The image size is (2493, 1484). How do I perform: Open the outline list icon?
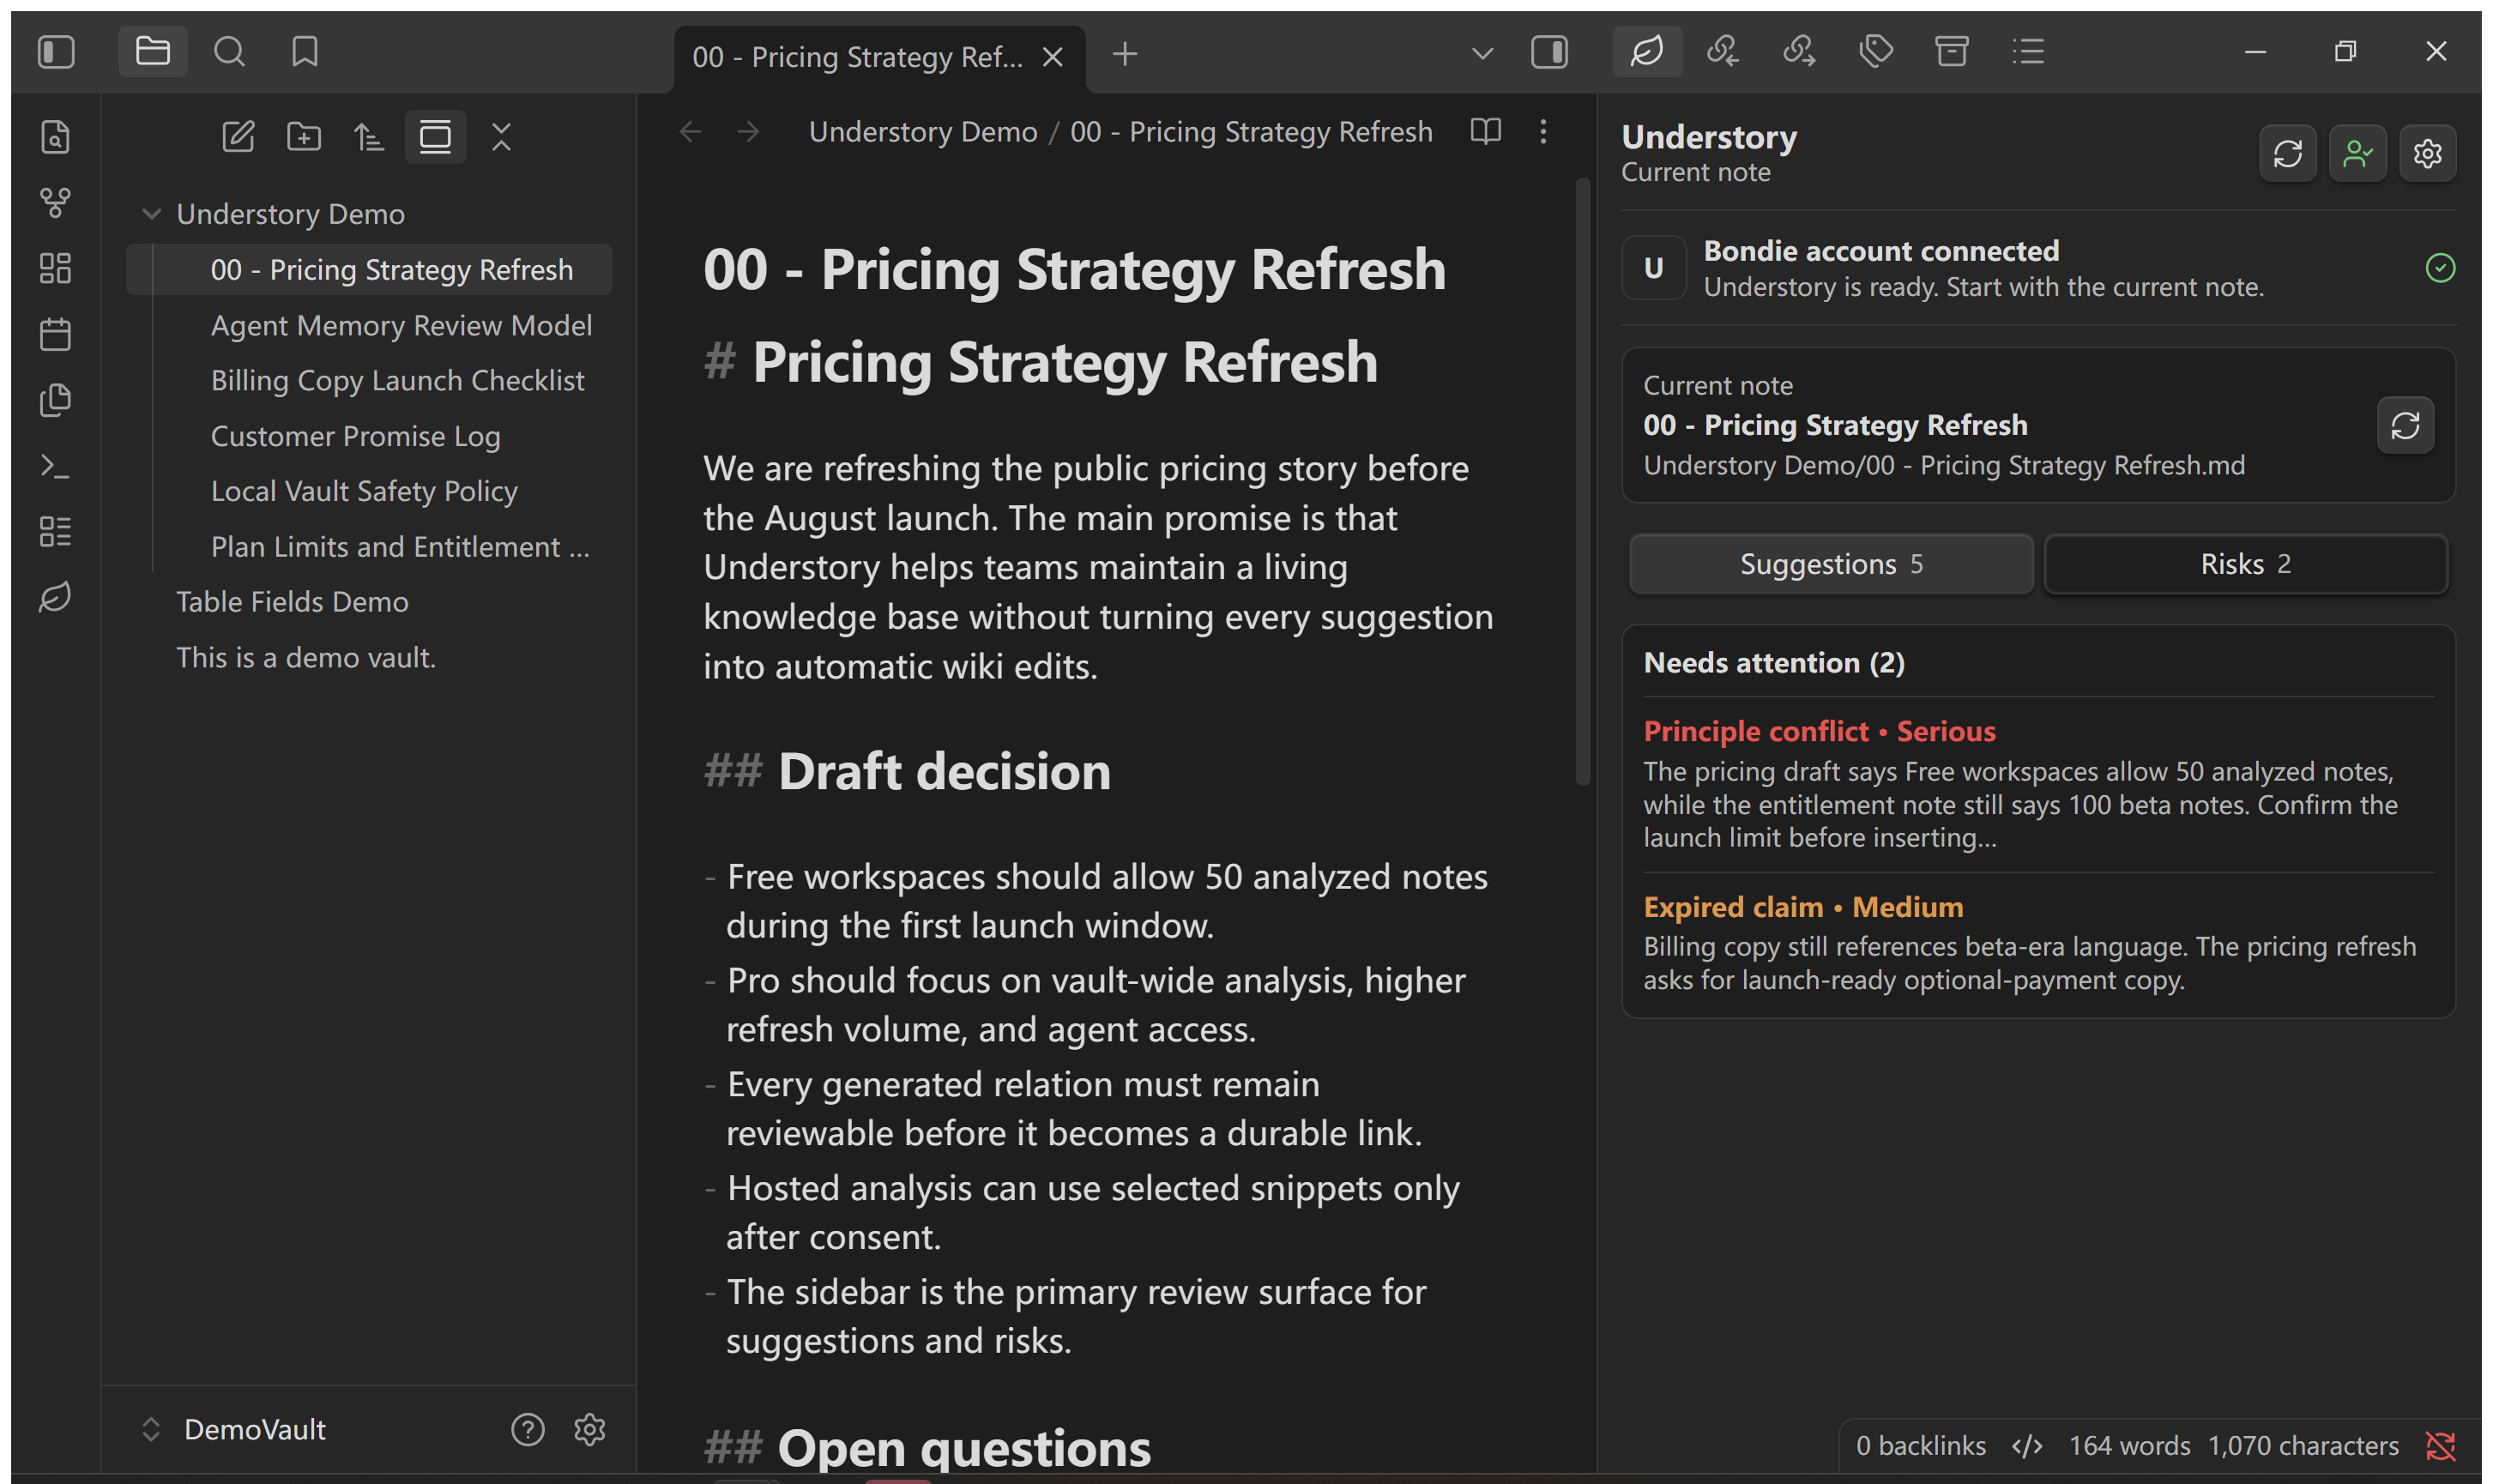(2028, 51)
